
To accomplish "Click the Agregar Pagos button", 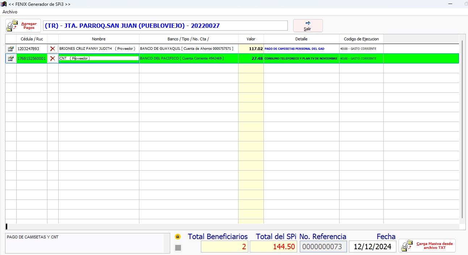I will tap(23, 26).
